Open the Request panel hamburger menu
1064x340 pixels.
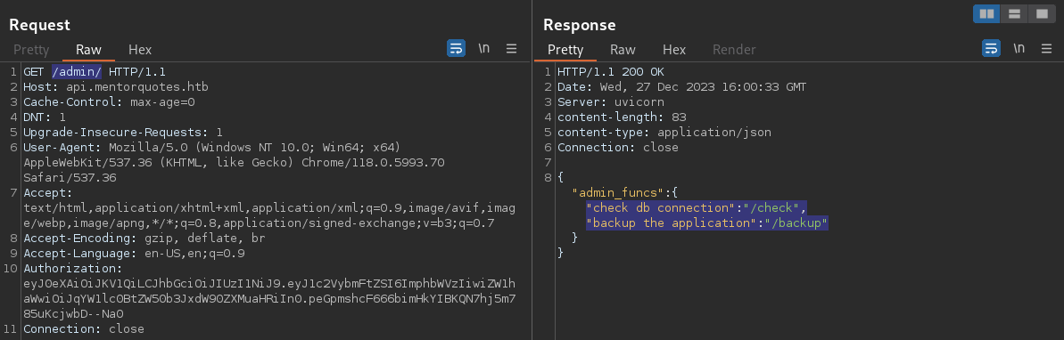(512, 49)
